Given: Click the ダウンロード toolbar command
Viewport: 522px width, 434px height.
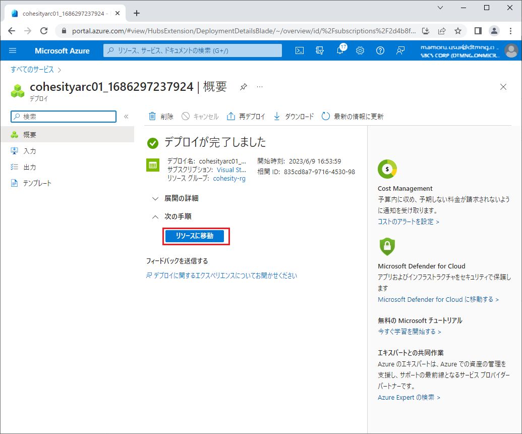Looking at the screenshot, I should [294, 116].
